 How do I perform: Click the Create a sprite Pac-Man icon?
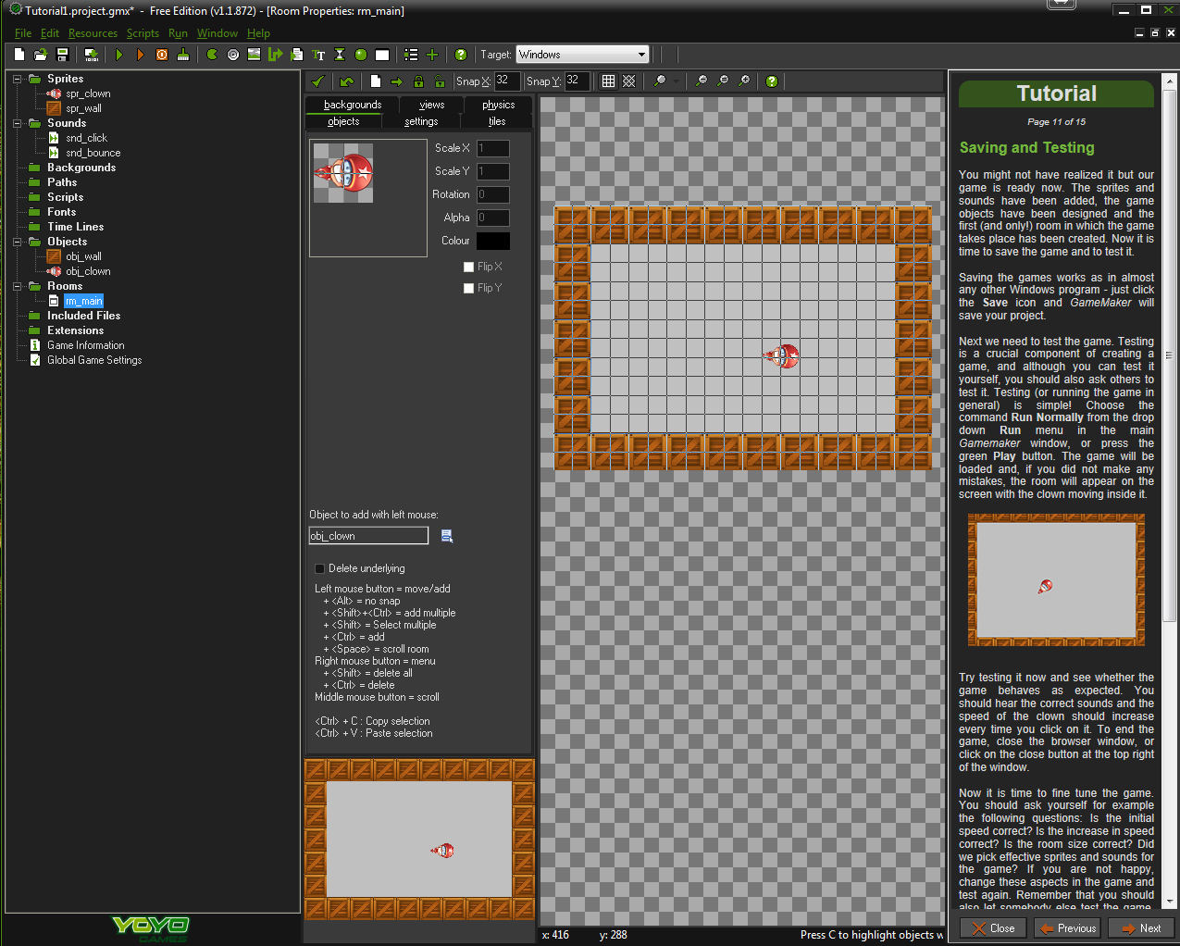point(212,55)
